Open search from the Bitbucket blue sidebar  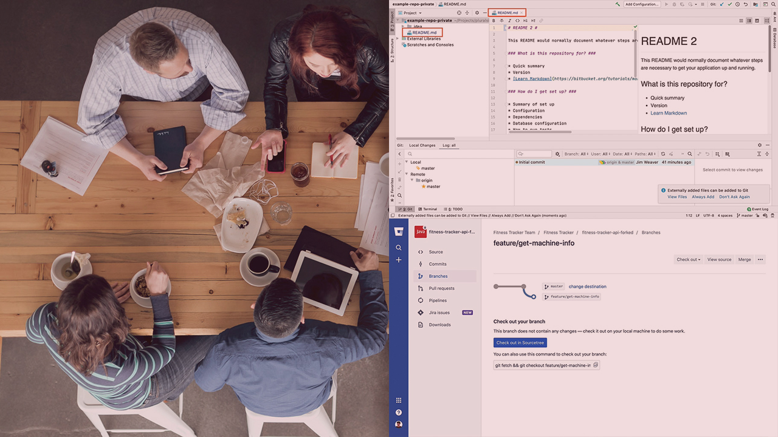point(399,248)
